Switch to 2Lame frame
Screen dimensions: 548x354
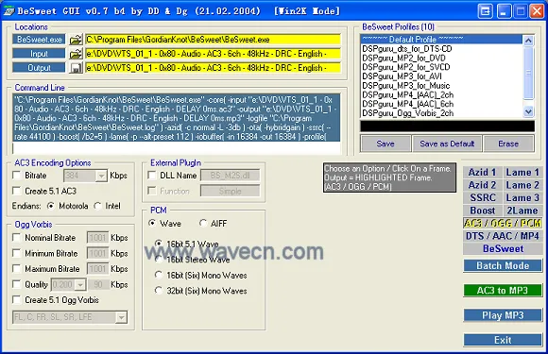click(x=522, y=211)
